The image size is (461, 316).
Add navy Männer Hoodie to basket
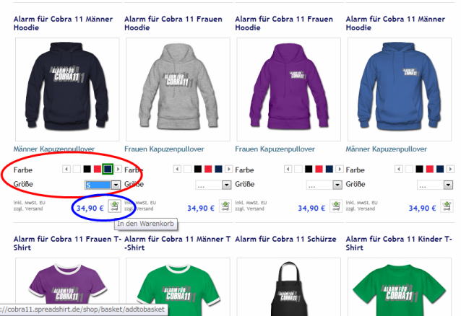tap(114, 206)
